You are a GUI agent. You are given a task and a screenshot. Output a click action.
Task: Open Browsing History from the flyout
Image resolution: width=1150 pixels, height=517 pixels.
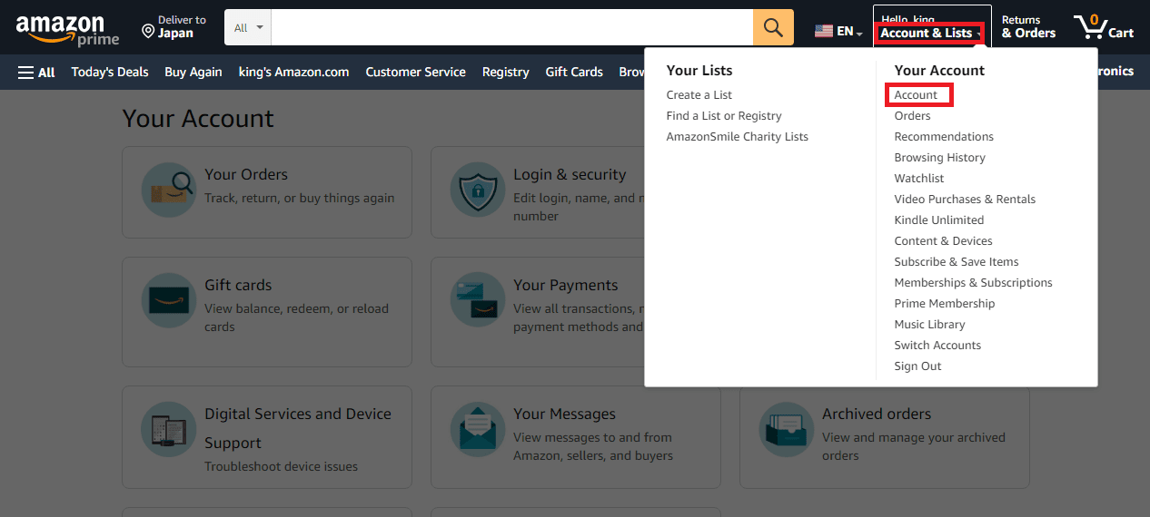tap(939, 158)
